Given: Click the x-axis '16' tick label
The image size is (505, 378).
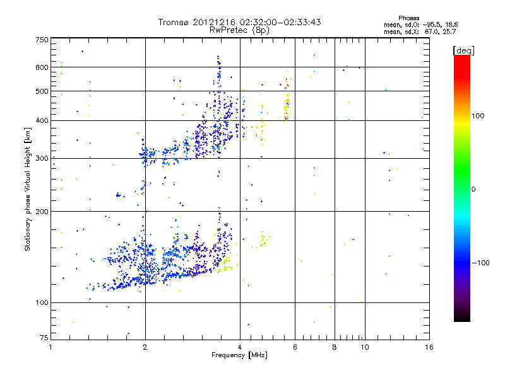Looking at the screenshot, I should 429,347.
